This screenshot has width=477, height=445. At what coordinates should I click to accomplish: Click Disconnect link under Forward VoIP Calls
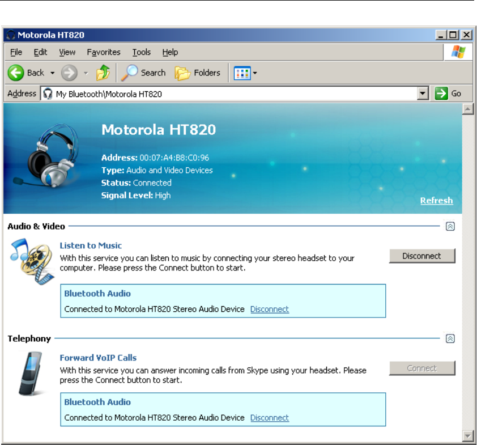(270, 418)
